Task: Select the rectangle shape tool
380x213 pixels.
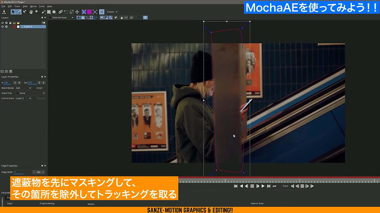Action: pos(49,12)
